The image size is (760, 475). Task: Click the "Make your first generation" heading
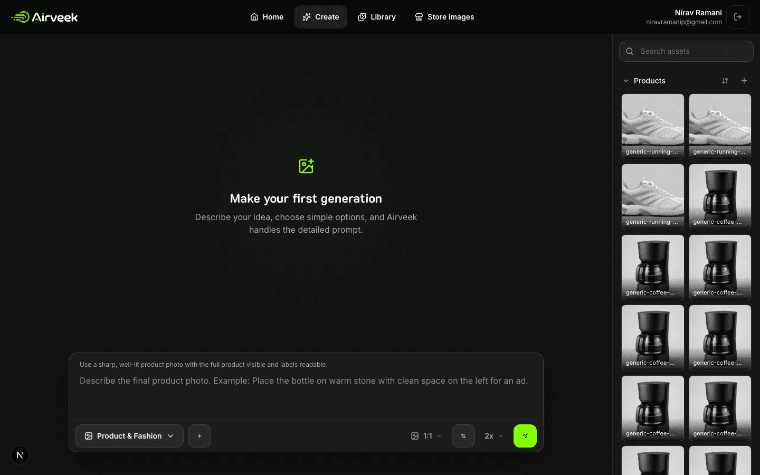[x=306, y=198]
